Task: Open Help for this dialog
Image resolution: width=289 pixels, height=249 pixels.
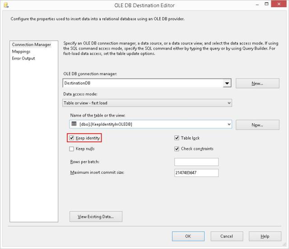Action: pos(265,236)
